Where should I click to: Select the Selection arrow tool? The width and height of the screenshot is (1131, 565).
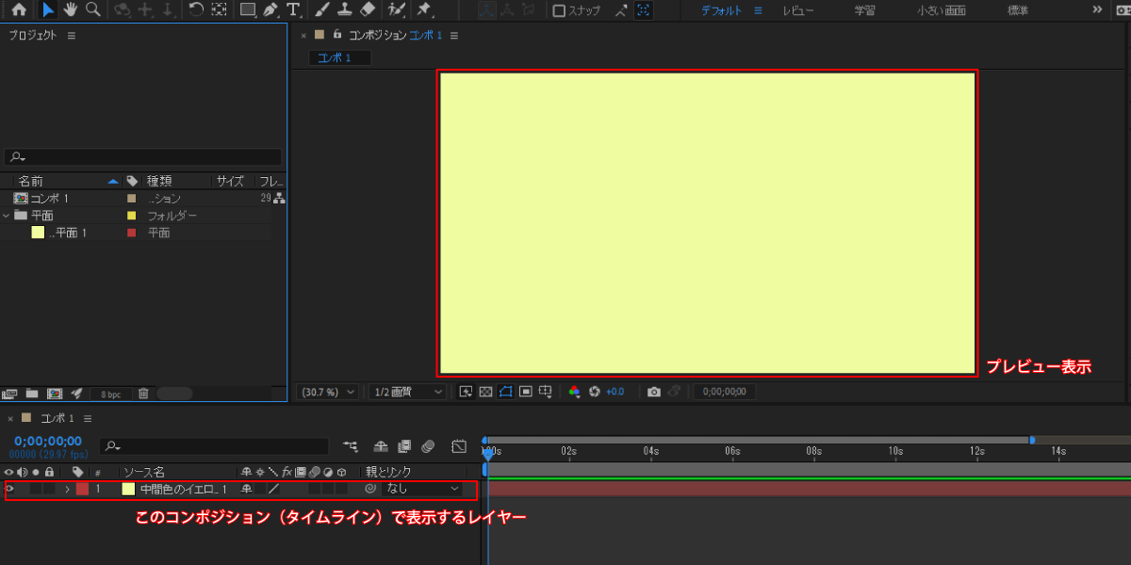[x=47, y=9]
